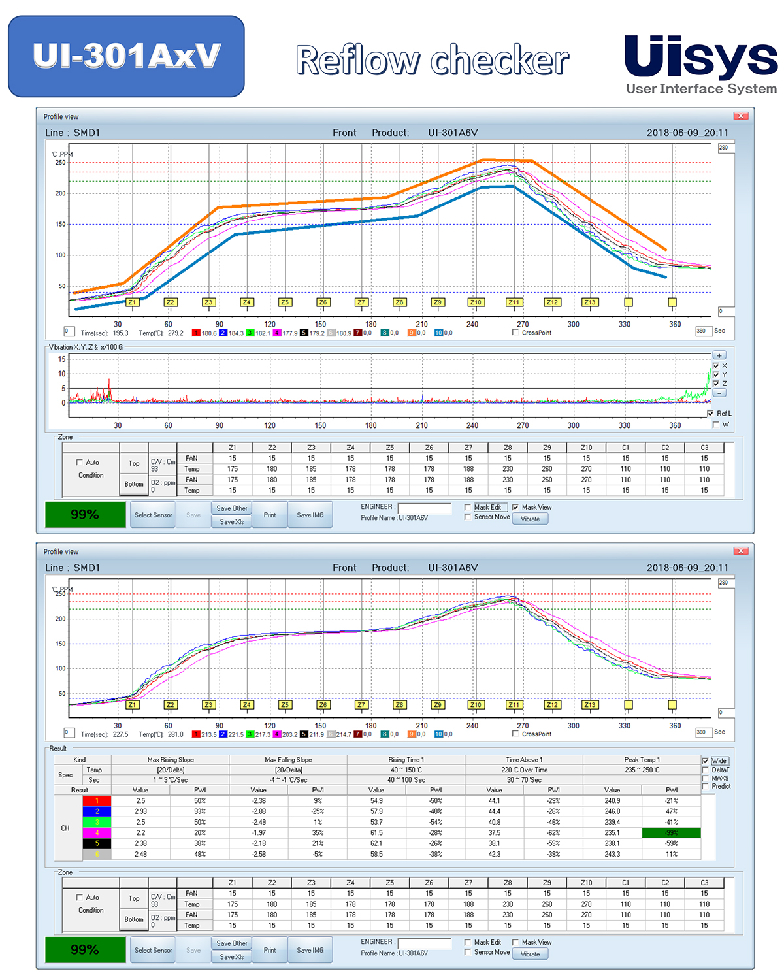Viewport: 784px width, 980px height.
Task: Enable Auto Condition in the vibration window
Action: [x=80, y=462]
